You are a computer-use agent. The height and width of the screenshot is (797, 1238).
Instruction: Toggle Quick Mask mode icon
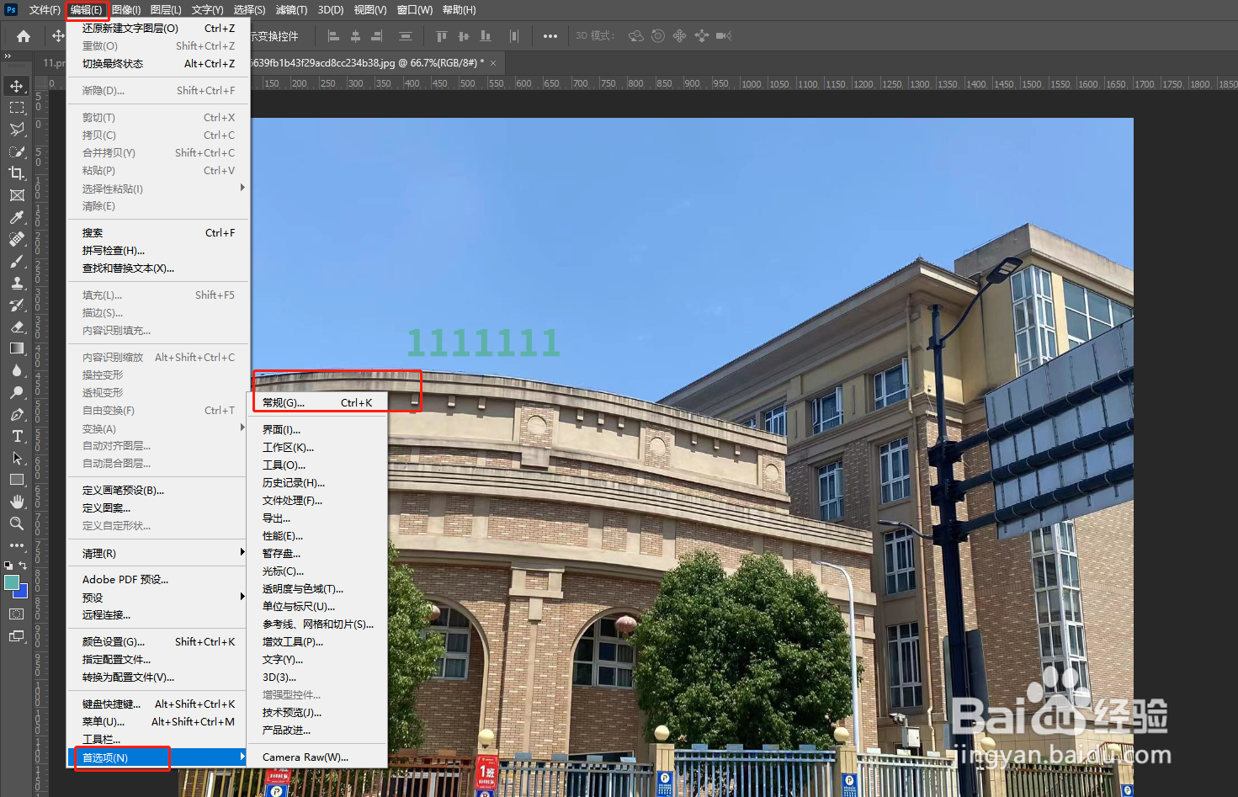17,614
